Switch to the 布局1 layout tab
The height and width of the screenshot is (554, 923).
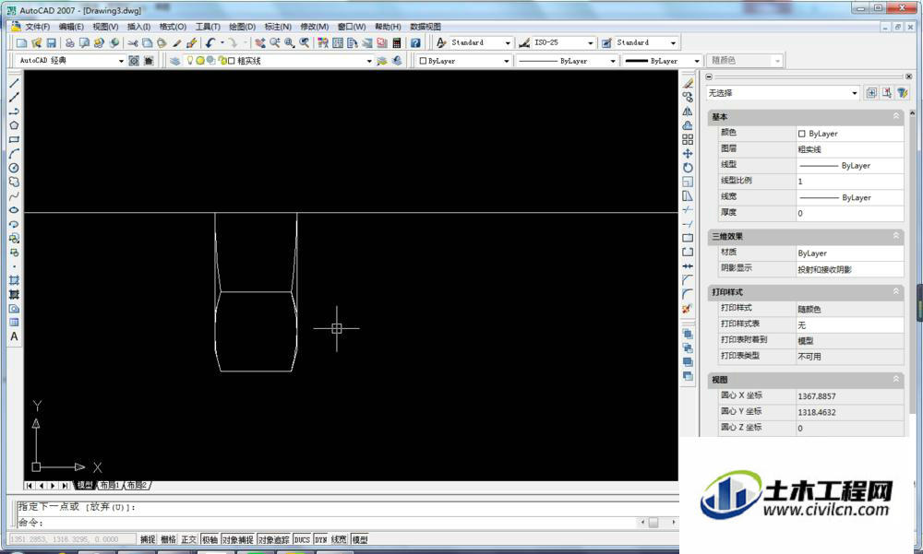coord(110,485)
